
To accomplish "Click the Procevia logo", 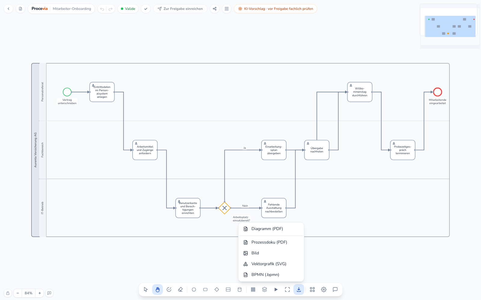I will [39, 9].
